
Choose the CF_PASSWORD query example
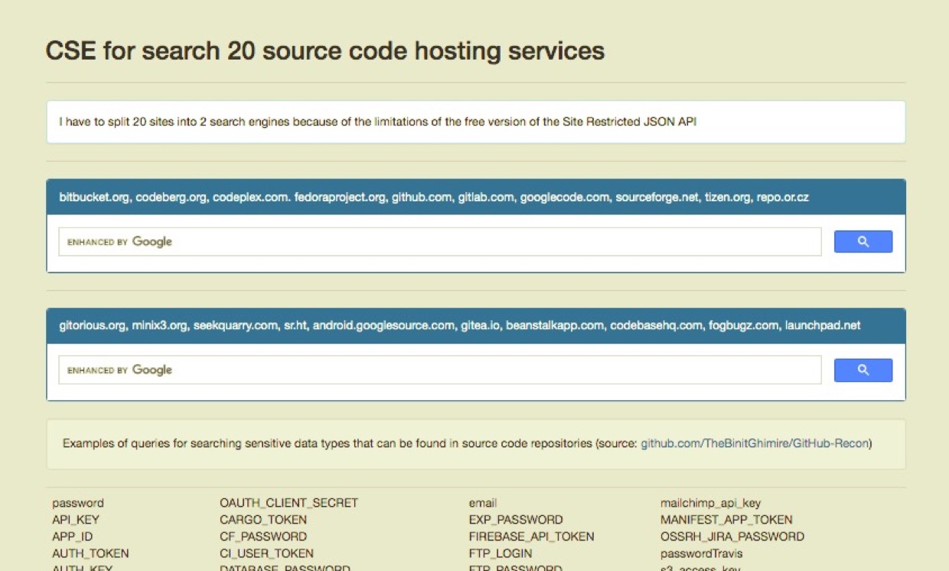pyautogui.click(x=263, y=537)
